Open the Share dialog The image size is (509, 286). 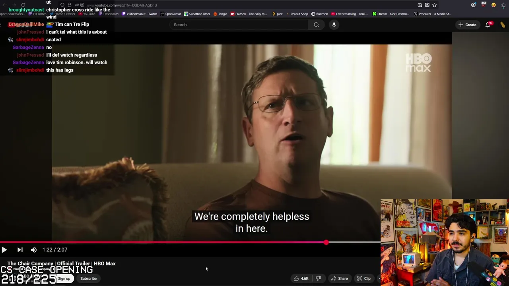pos(340,278)
